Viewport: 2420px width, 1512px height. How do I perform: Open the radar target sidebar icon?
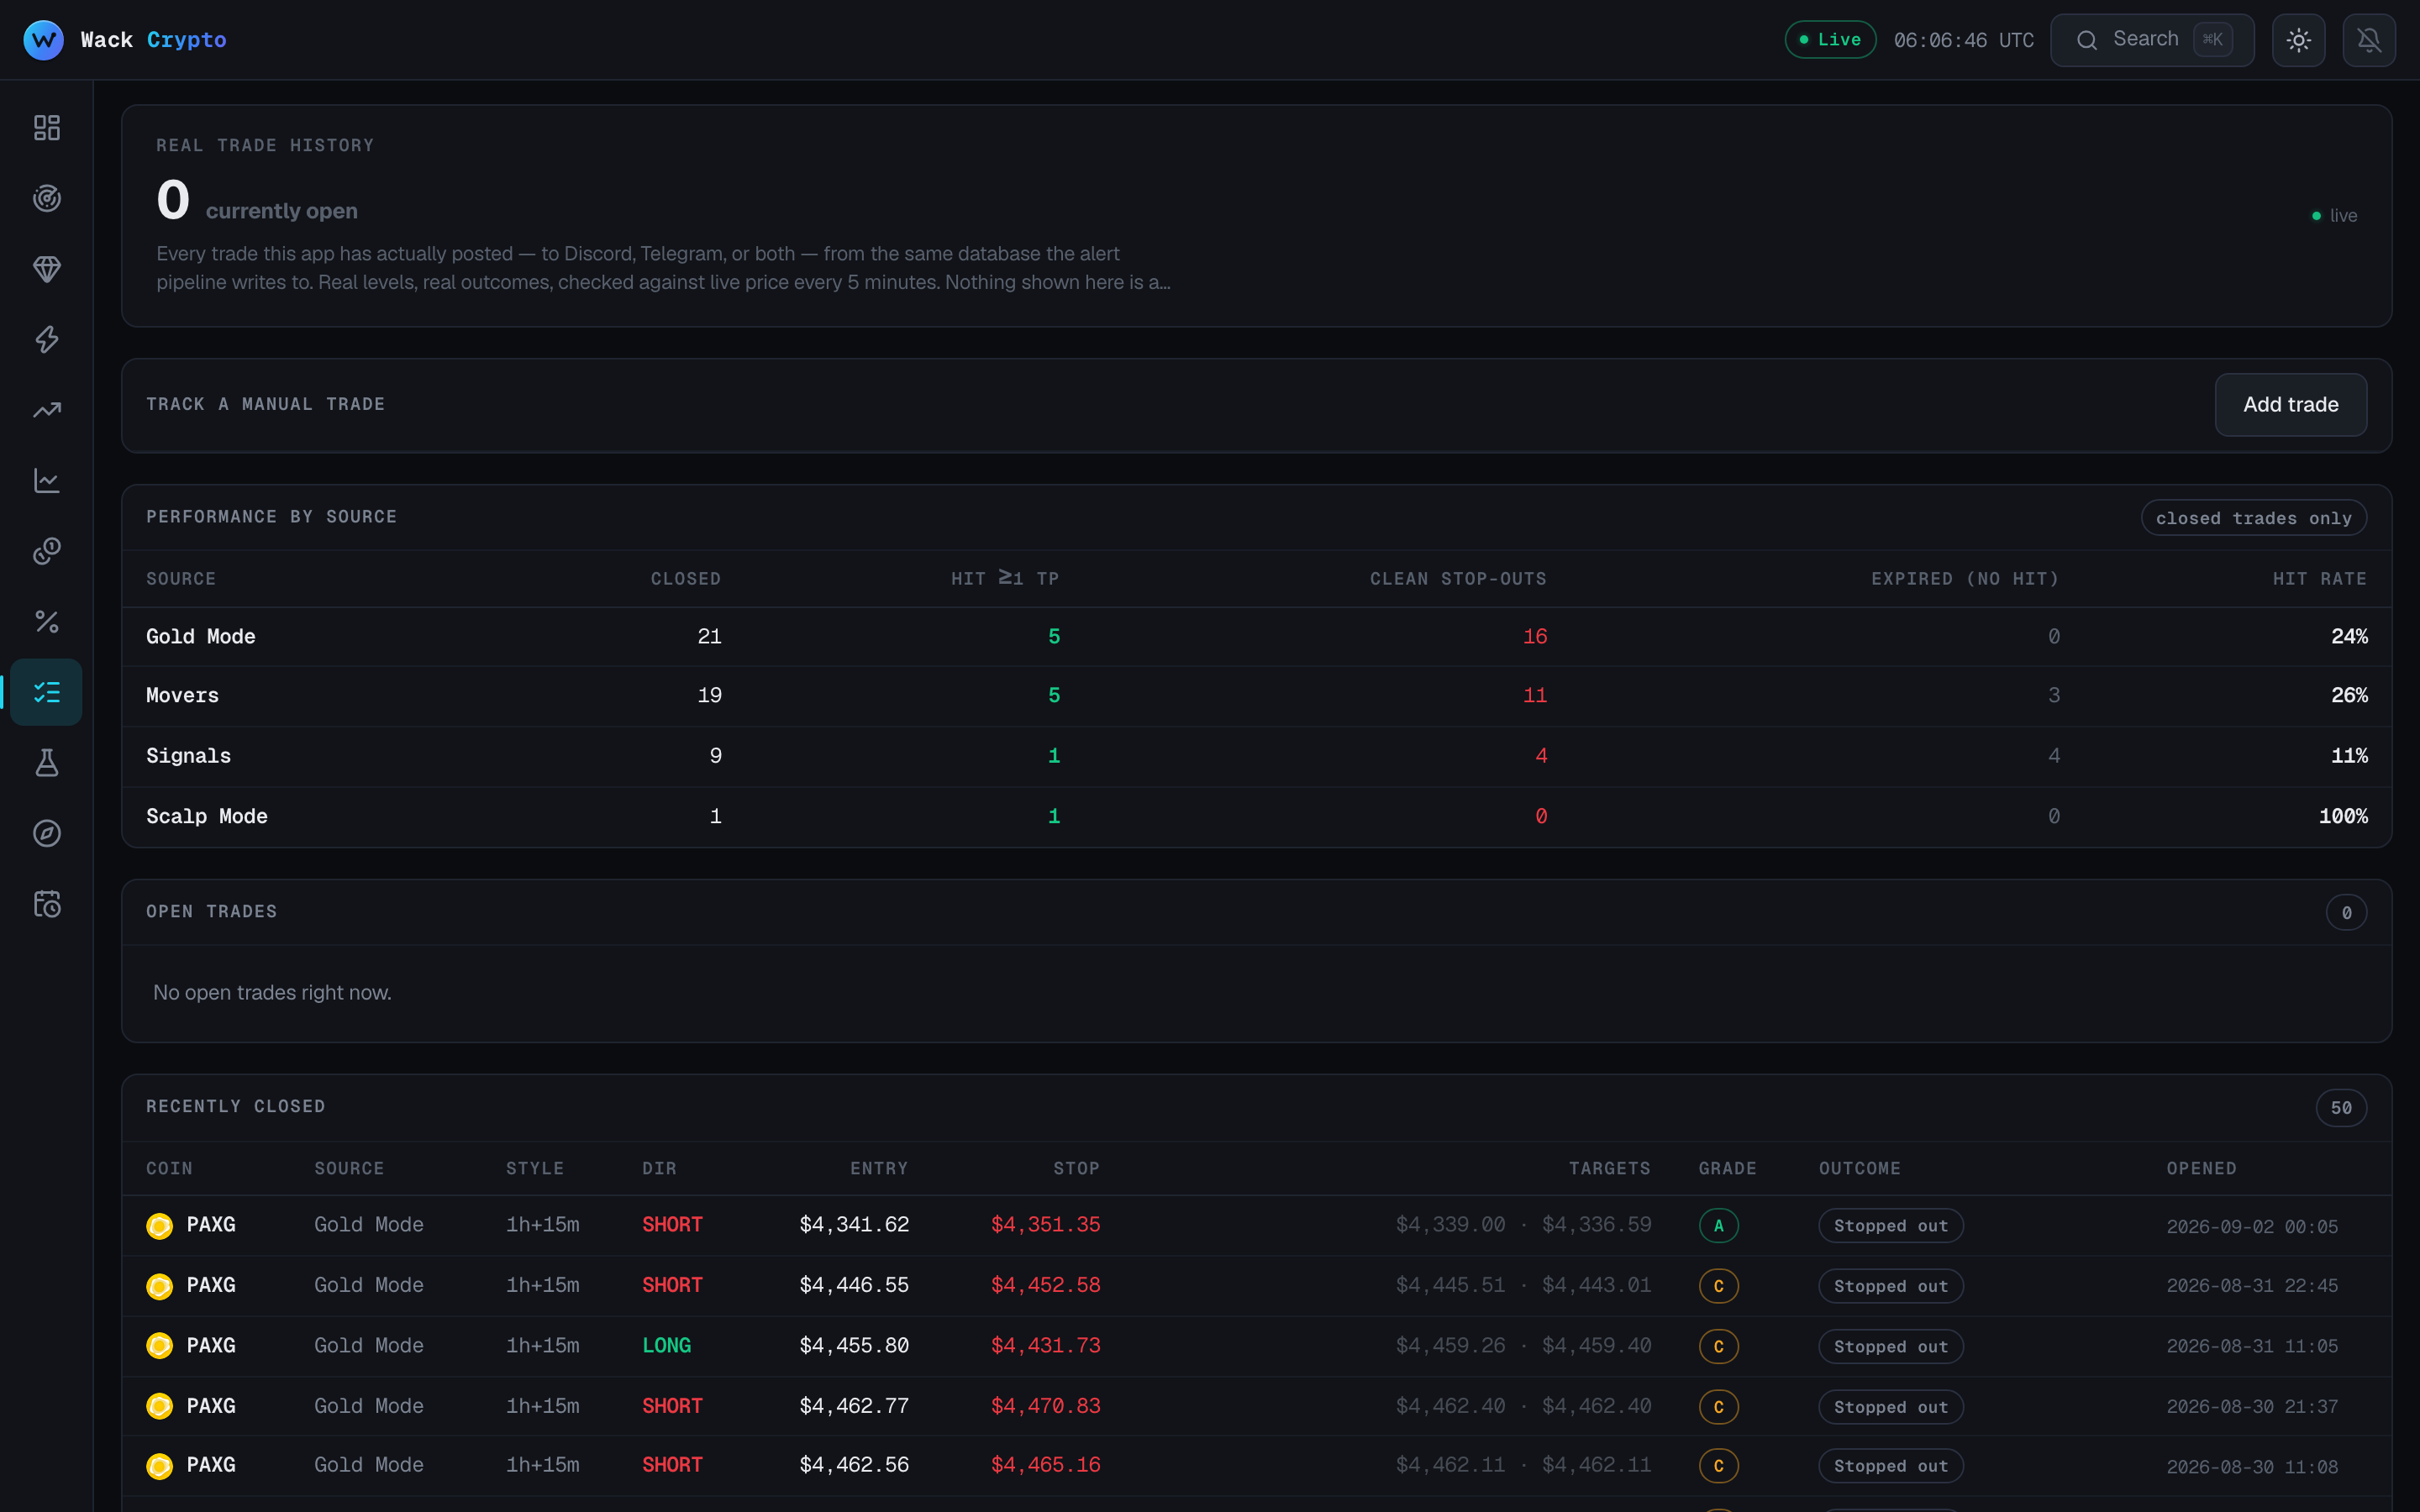[x=47, y=198]
